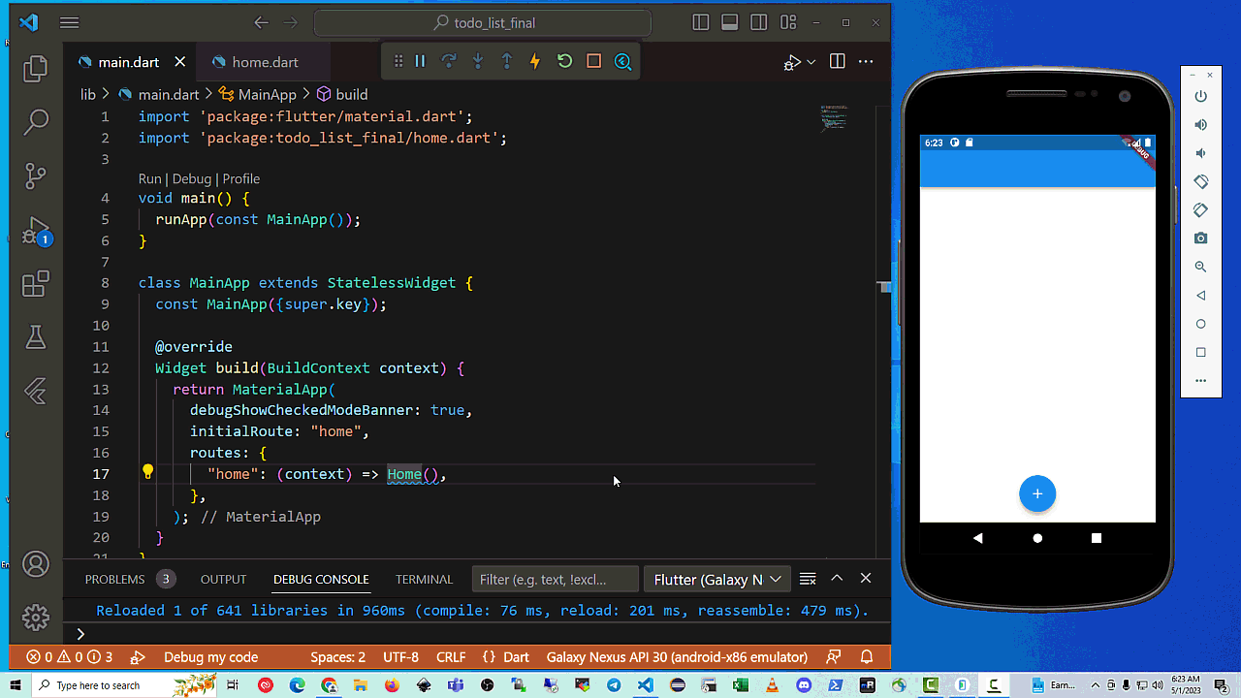Open the Search view in the activity bar
The image size is (1241, 698).
coord(36,122)
